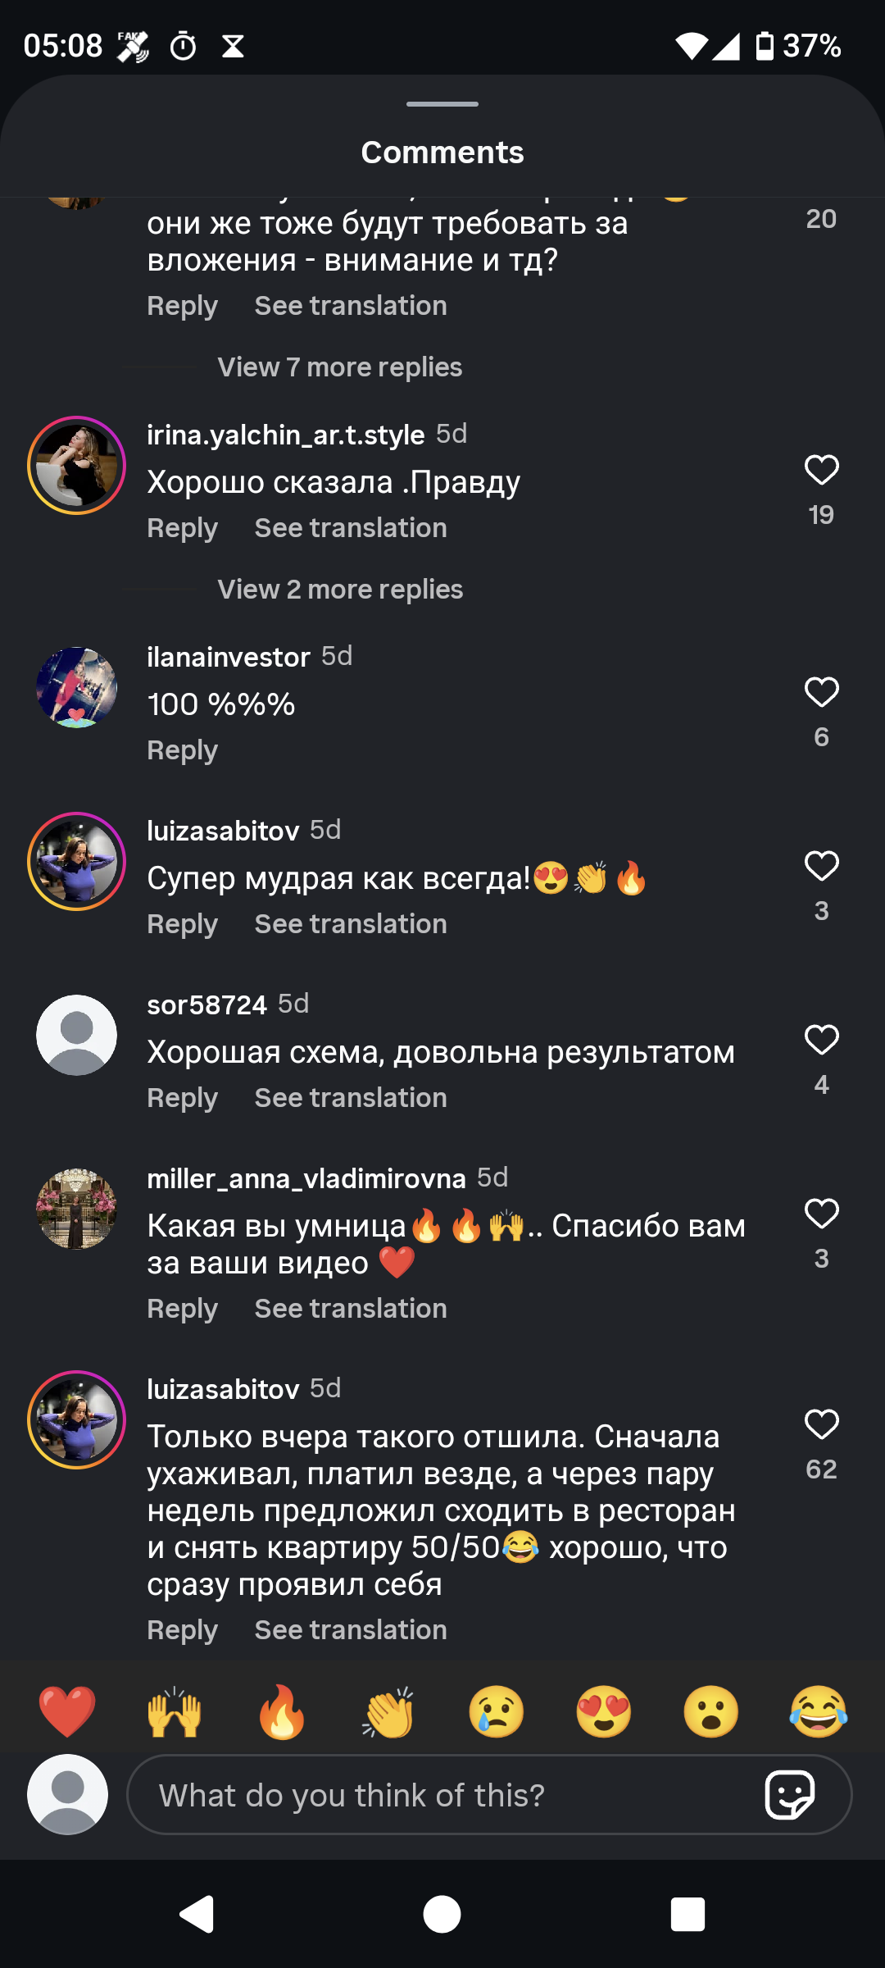The height and width of the screenshot is (1968, 885).
Task: Open luizasabitov's profile picture on longest comment
Action: point(76,1419)
